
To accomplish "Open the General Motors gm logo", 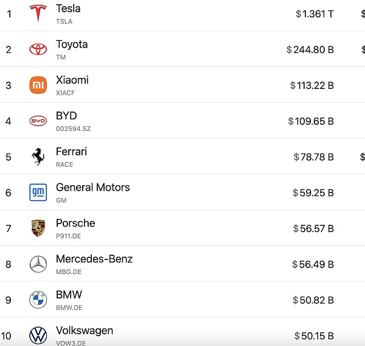I will pyautogui.click(x=38, y=192).
